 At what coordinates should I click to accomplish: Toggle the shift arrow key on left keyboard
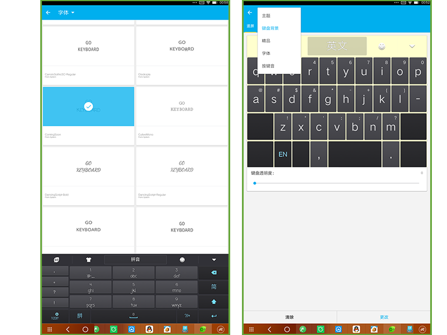214,301
